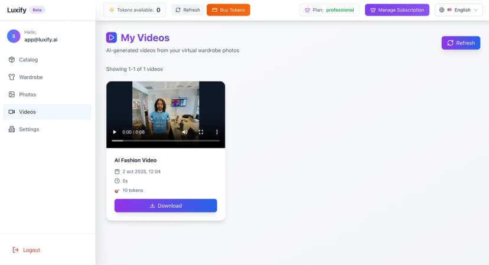Click the Wardrobe shirt icon
This screenshot has height=265, width=489.
pos(12,77)
